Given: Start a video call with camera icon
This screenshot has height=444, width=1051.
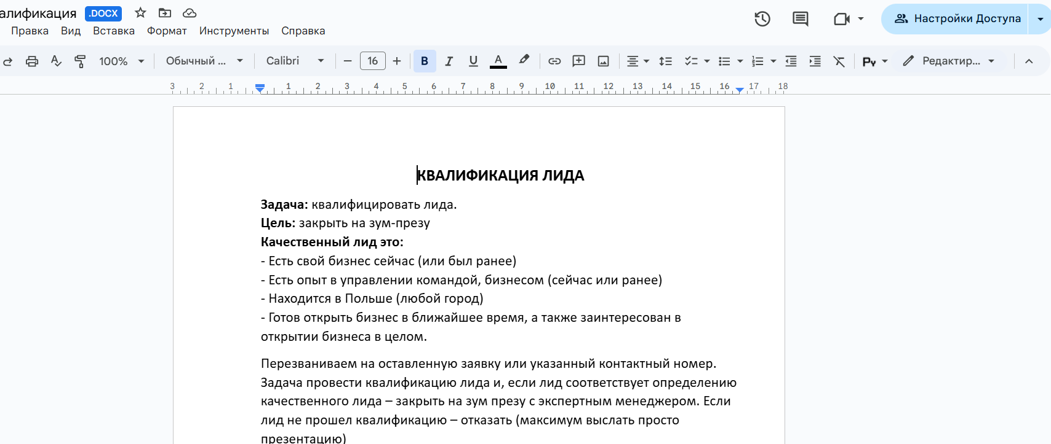Looking at the screenshot, I should tap(841, 19).
